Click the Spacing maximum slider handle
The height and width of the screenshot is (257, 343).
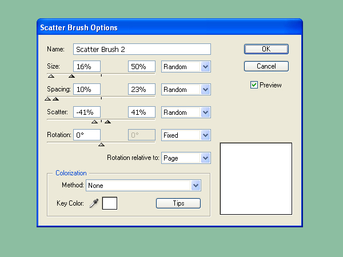pos(56,99)
